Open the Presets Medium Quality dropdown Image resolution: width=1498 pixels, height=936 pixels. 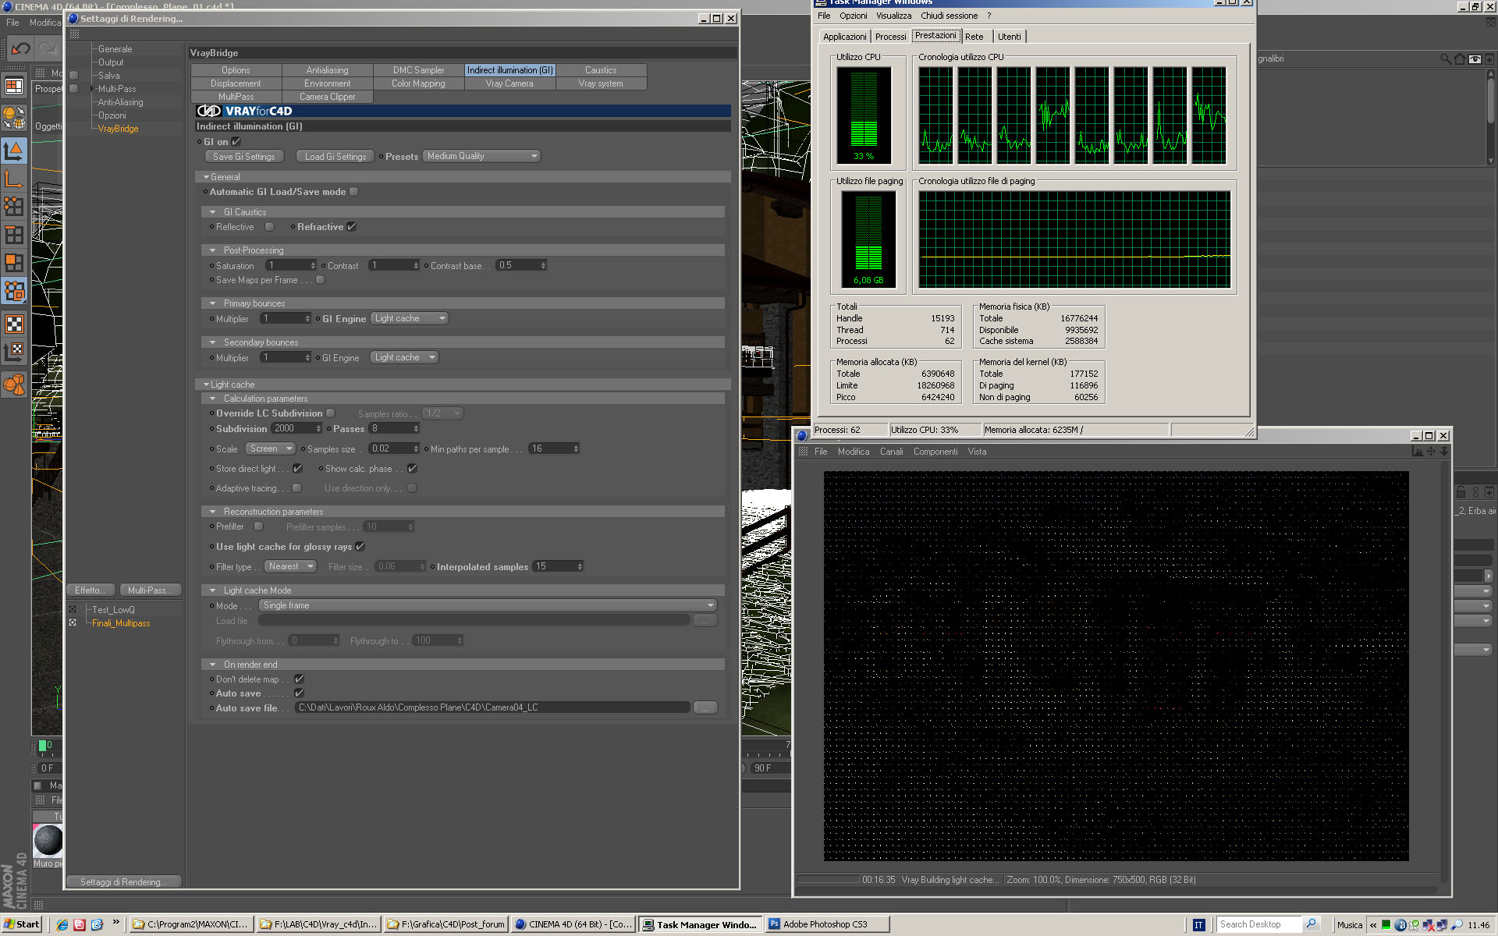click(481, 156)
